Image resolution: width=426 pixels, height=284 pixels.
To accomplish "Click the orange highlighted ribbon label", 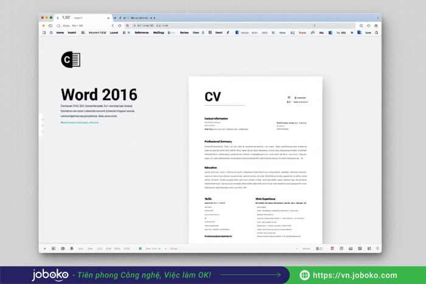I will click(x=302, y=33).
